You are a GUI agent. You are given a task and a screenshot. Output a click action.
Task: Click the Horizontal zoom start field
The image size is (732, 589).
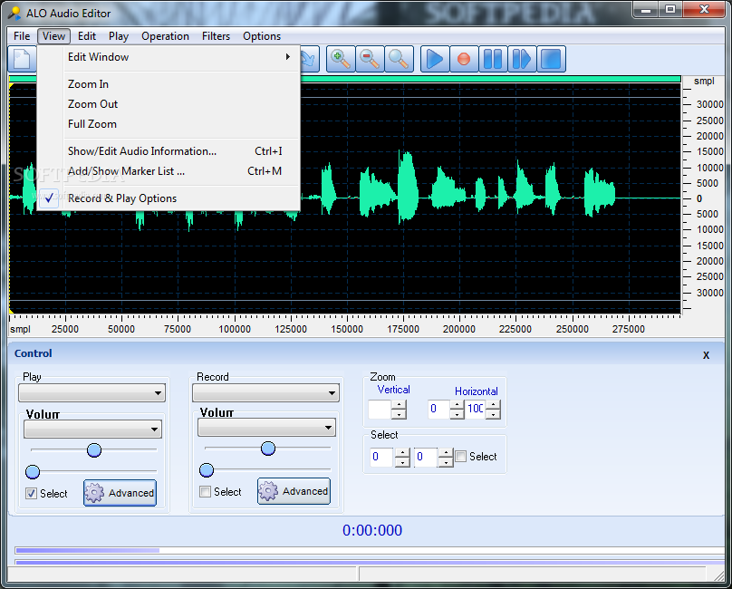point(438,410)
